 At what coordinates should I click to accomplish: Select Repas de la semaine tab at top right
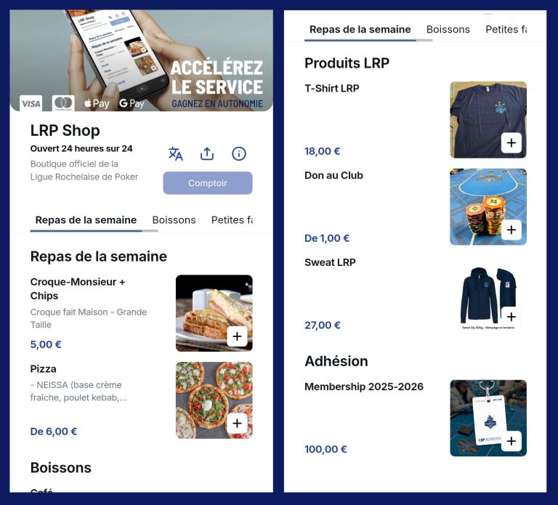(360, 29)
